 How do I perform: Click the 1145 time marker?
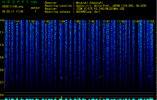(x=77, y=21)
